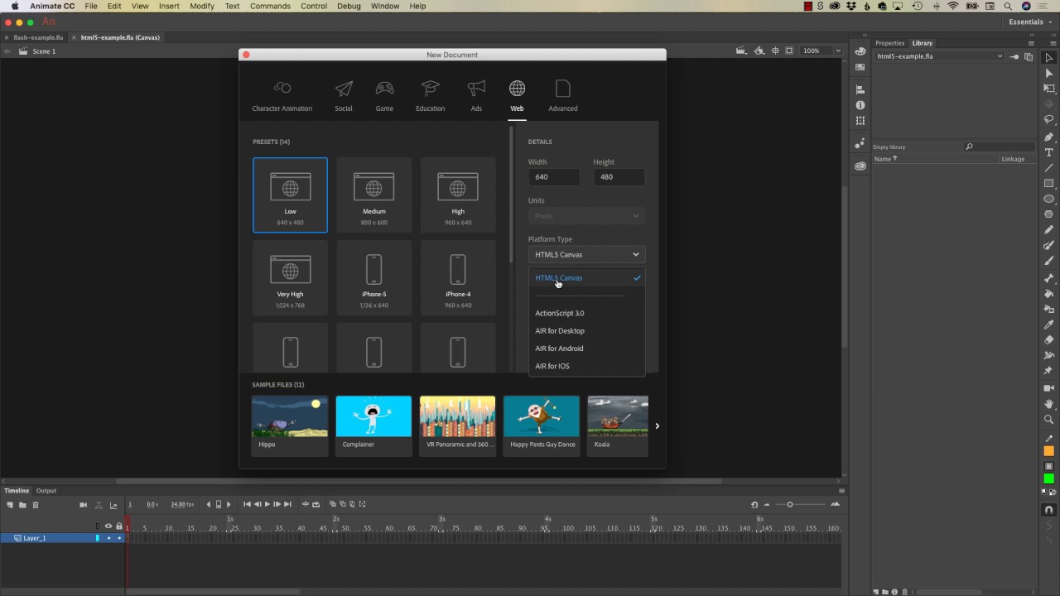Select the Text tool

coord(1048,152)
